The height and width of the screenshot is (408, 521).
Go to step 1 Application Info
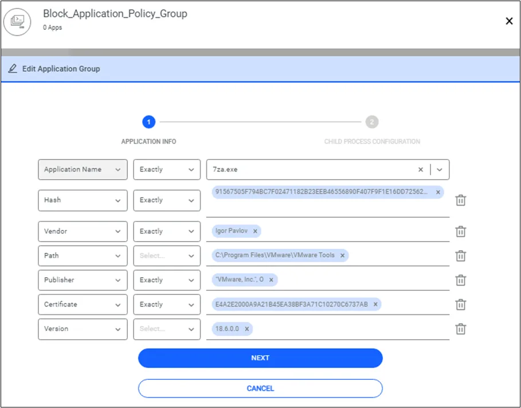148,122
